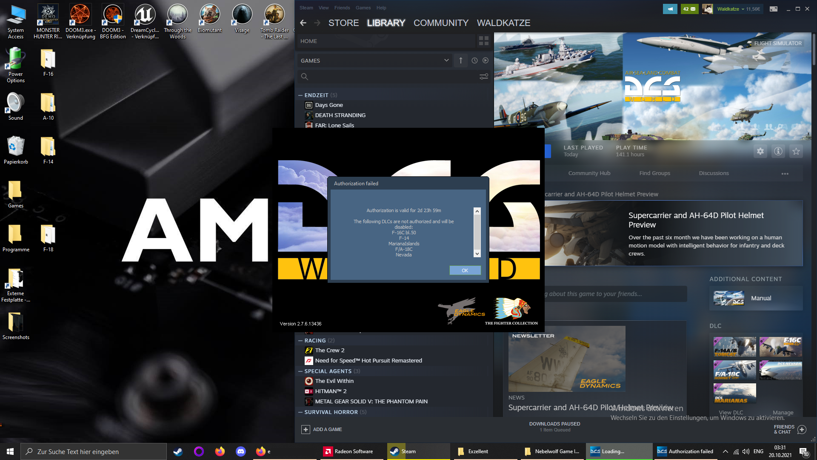Image resolution: width=817 pixels, height=460 pixels.
Task: Click scroll up arrow in authorization message
Action: click(x=477, y=211)
